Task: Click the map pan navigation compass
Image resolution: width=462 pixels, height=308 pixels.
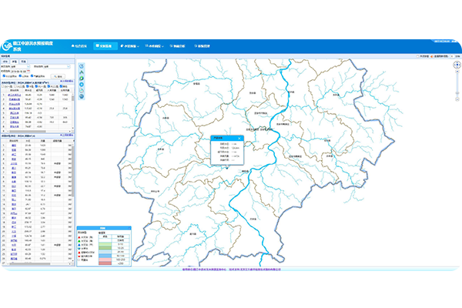Action: [457, 65]
